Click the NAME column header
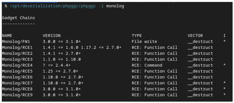Screen dimensions: 234x103 tap(7, 36)
